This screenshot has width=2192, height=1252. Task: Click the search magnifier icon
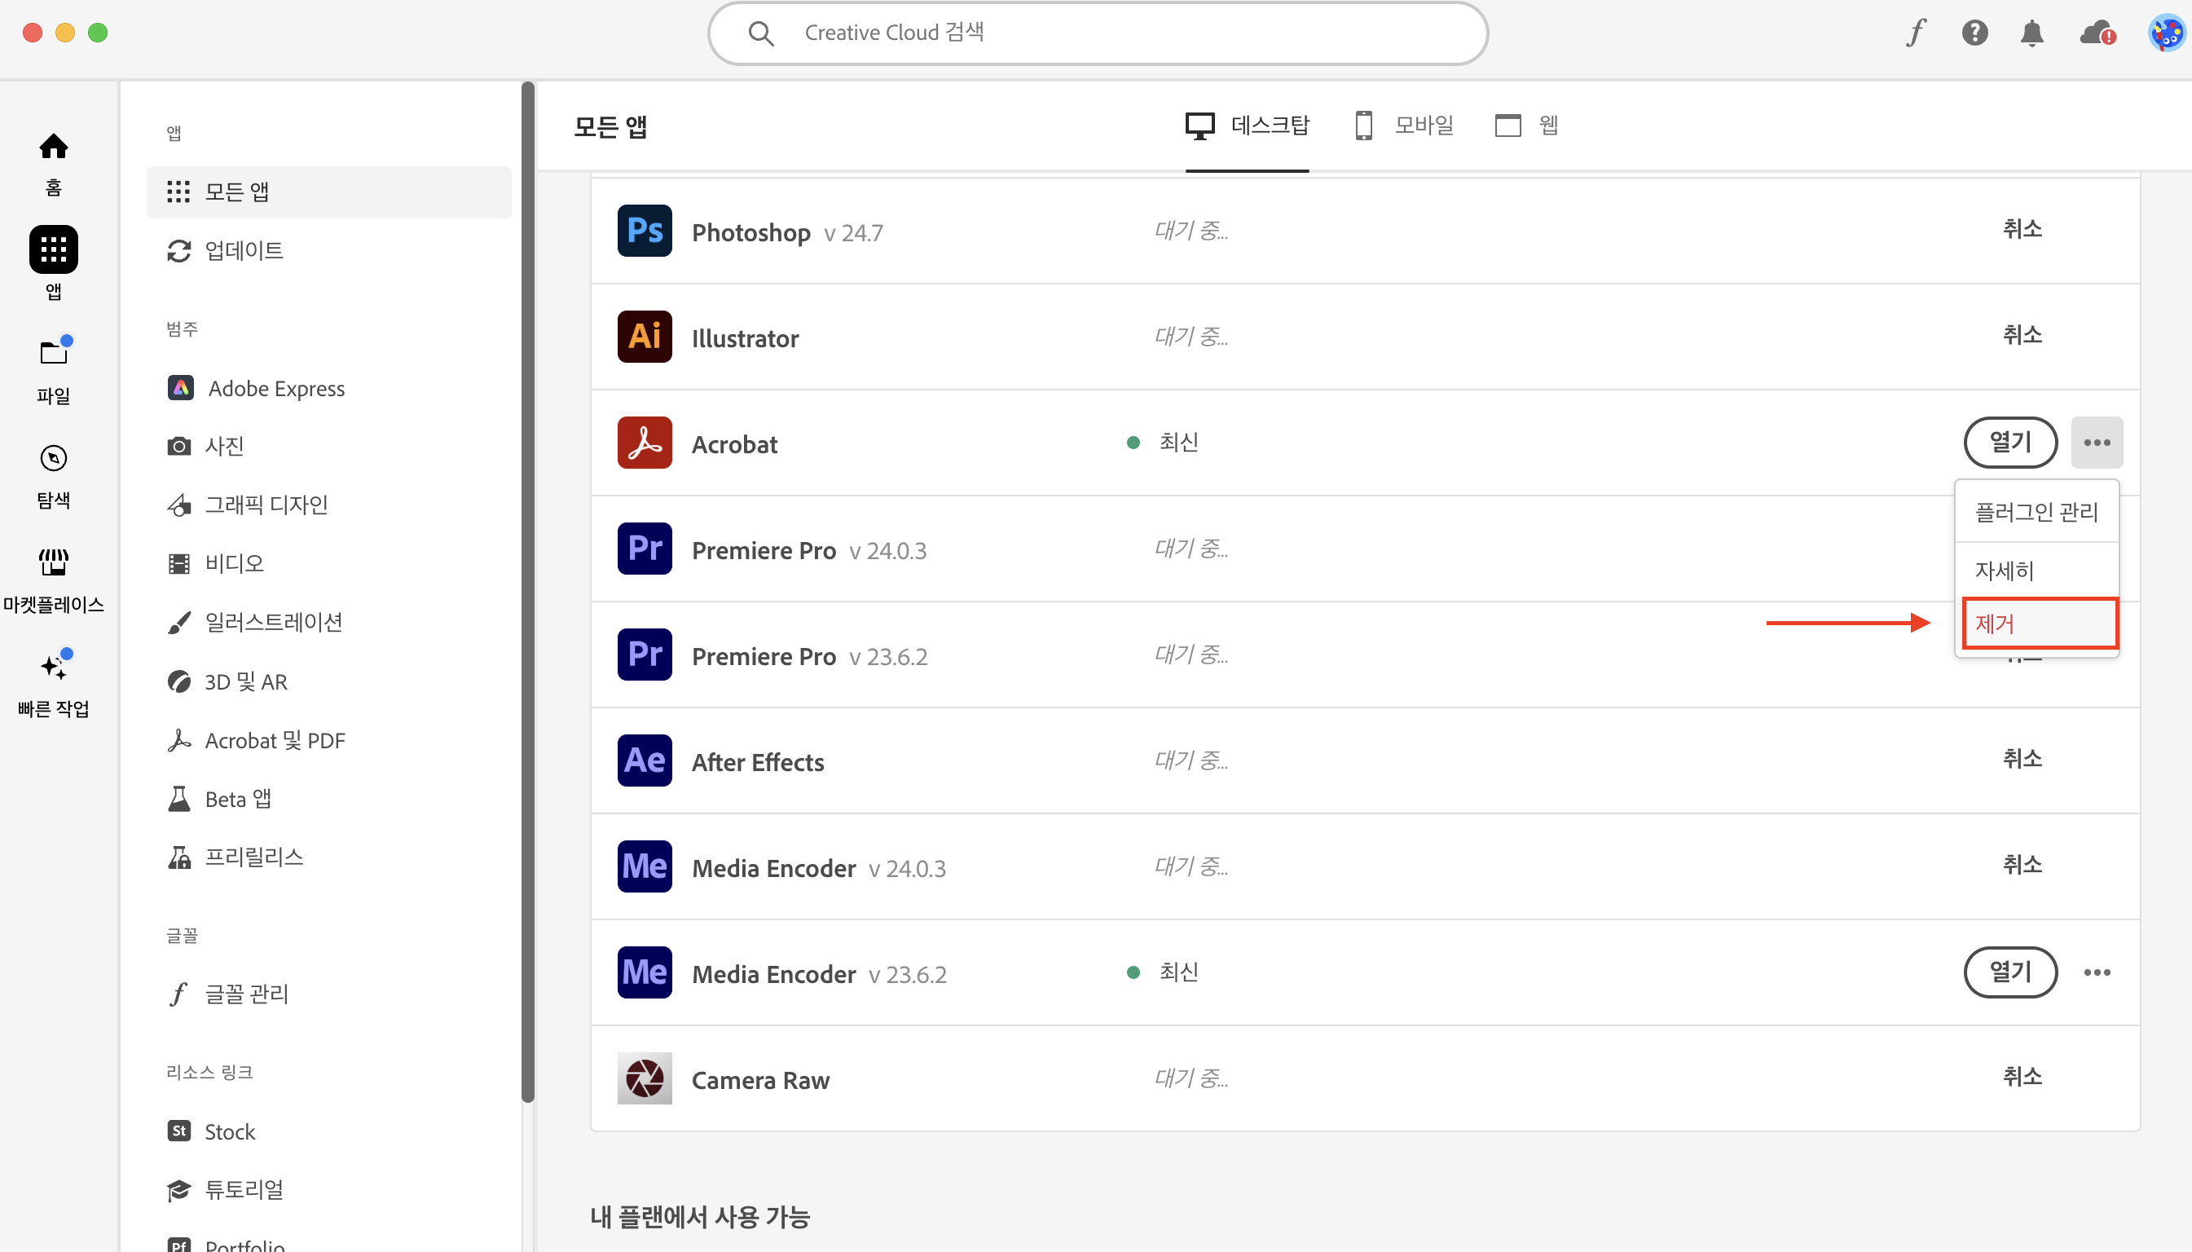[x=761, y=33]
